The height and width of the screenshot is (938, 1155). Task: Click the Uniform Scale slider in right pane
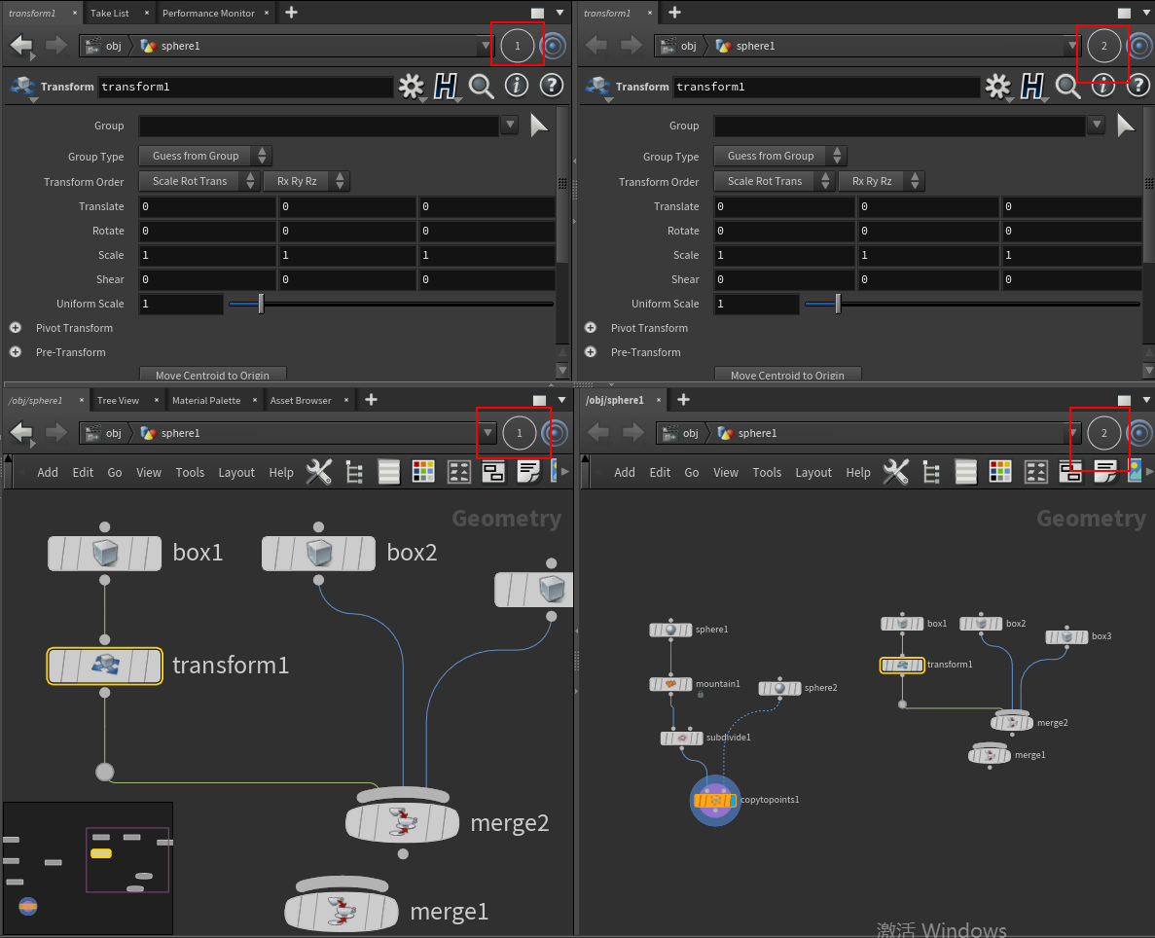[x=971, y=305]
